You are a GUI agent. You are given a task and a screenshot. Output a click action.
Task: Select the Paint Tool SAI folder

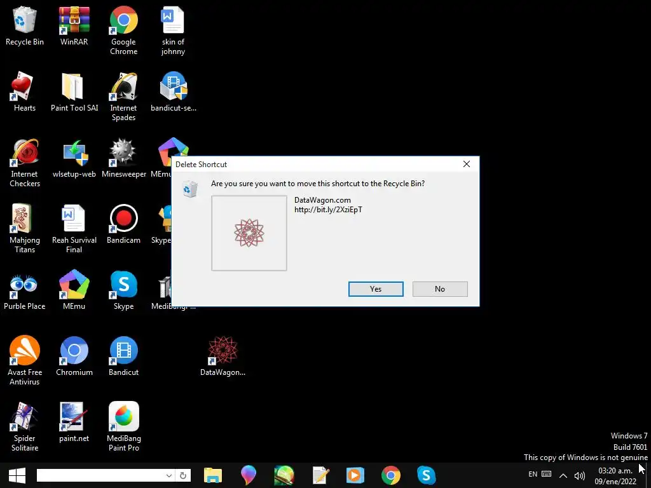(74, 92)
